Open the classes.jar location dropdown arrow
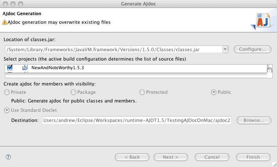 click(x=225, y=49)
